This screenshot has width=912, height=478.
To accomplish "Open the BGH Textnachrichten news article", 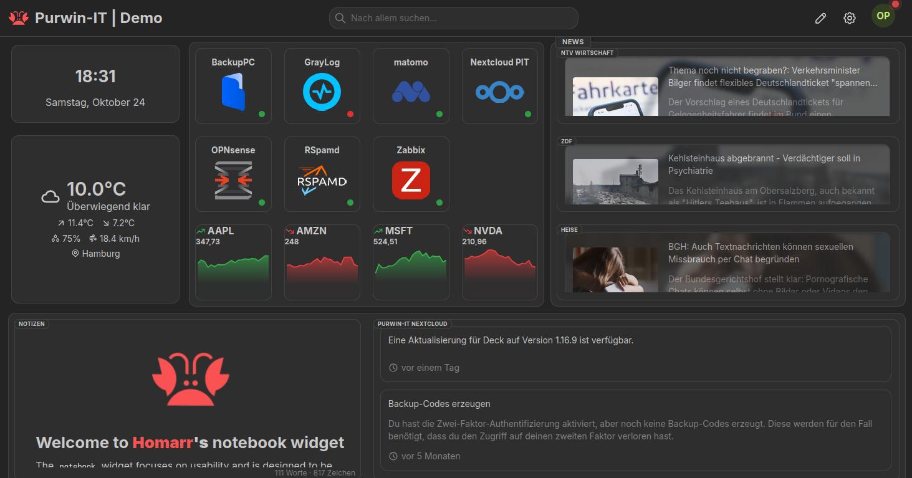I will click(x=728, y=263).
